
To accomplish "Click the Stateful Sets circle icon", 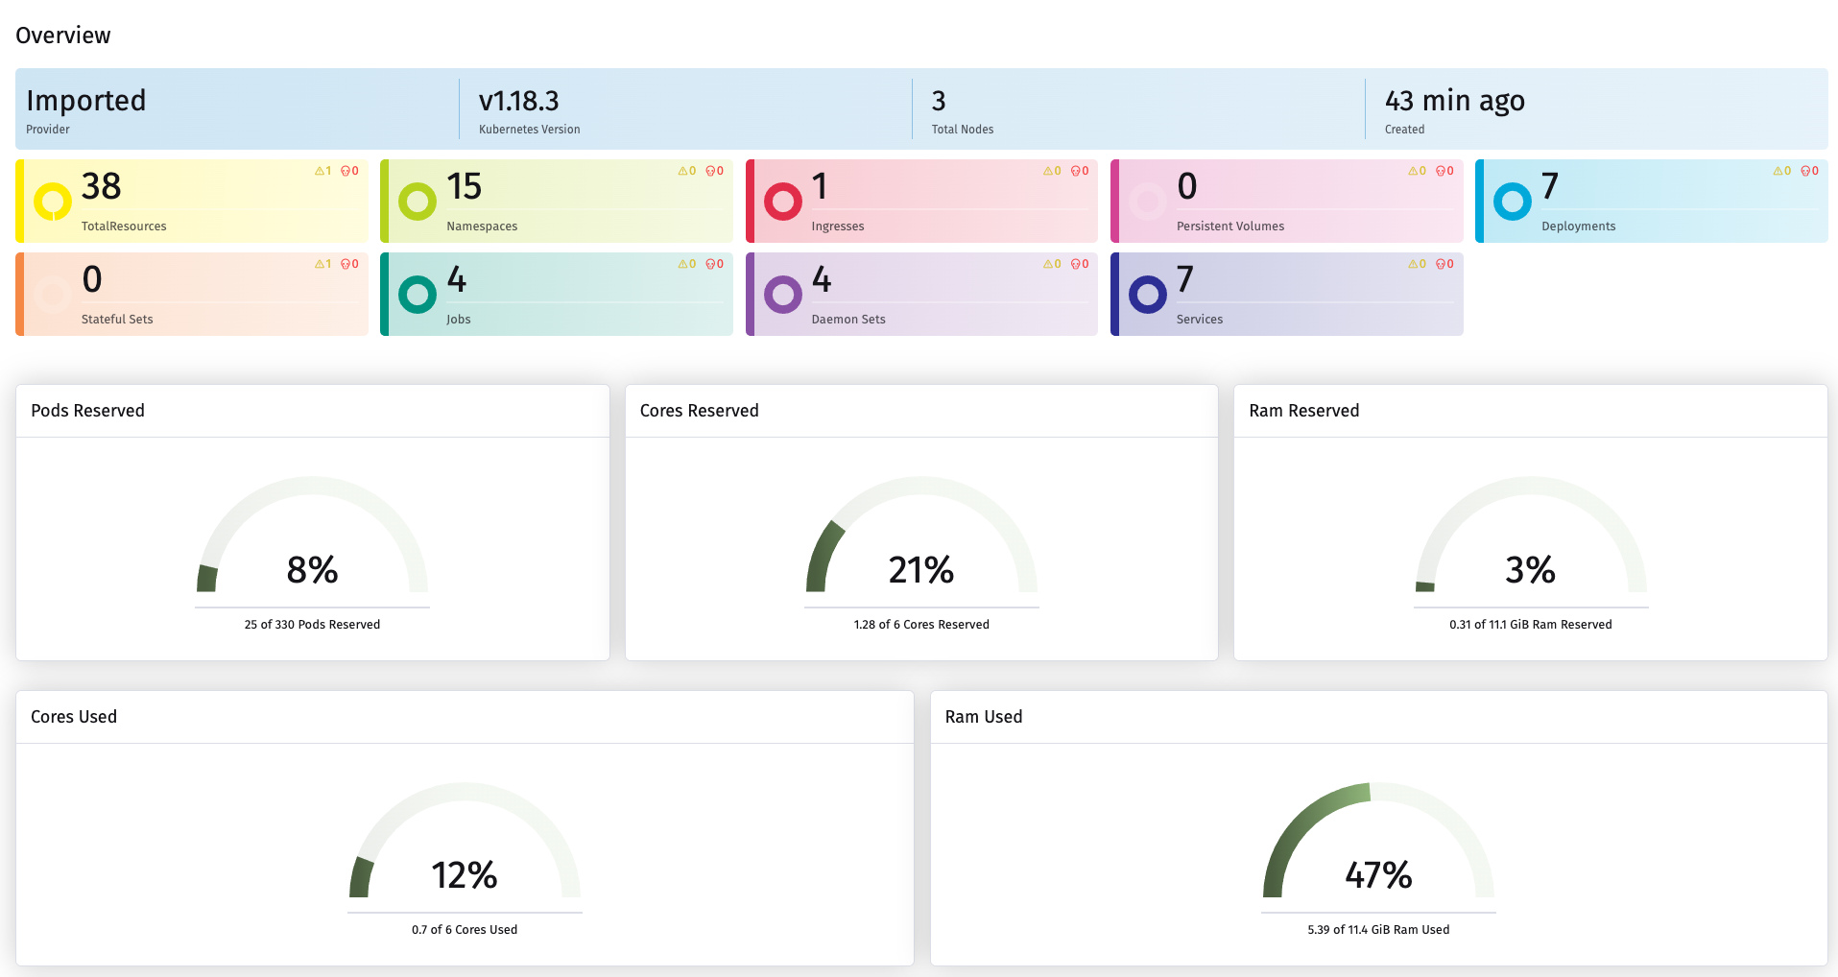I will click(x=49, y=295).
